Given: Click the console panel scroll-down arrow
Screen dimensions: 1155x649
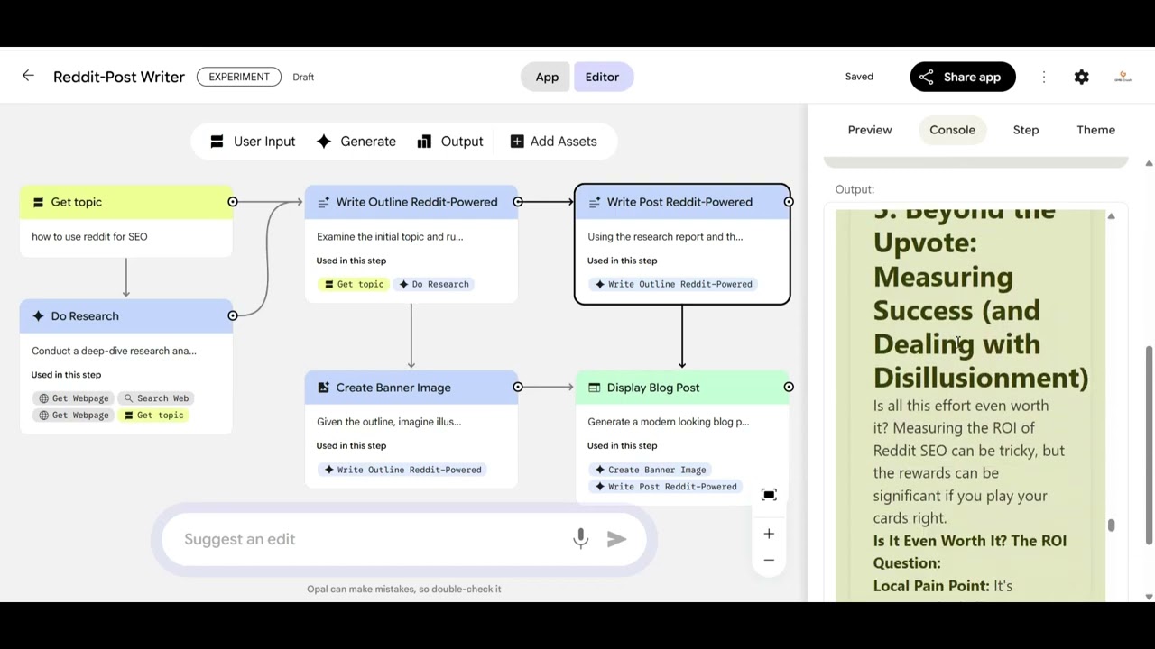Looking at the screenshot, I should tap(1149, 596).
